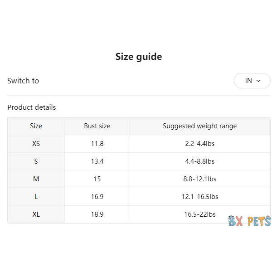Open the IN unit dropdown
The height and width of the screenshot is (272, 272).
252,81
